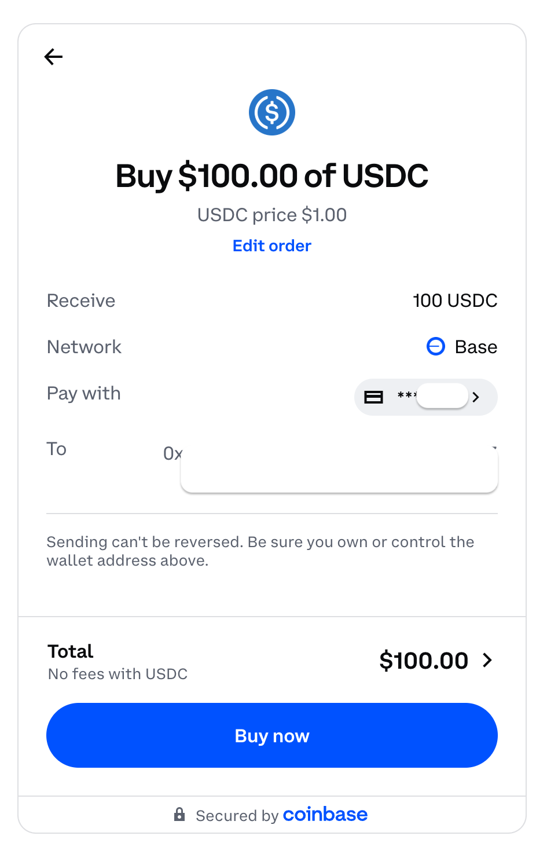Click the Base network label
558x865 pixels.
tap(476, 347)
